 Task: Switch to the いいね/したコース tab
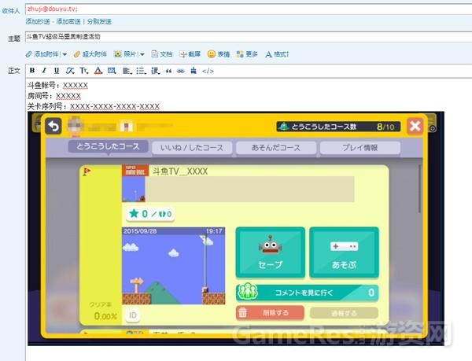click(x=192, y=148)
